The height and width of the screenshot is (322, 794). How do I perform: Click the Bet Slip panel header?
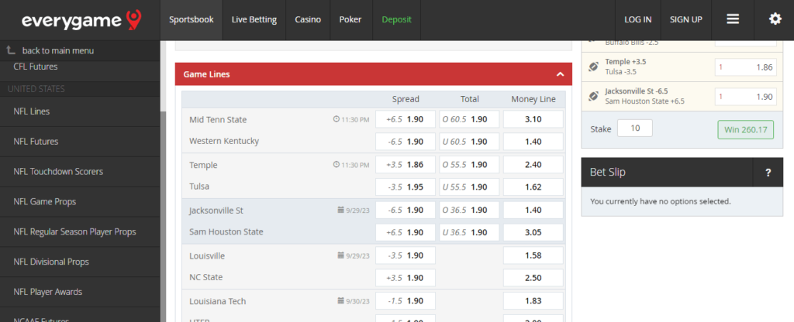coord(682,173)
